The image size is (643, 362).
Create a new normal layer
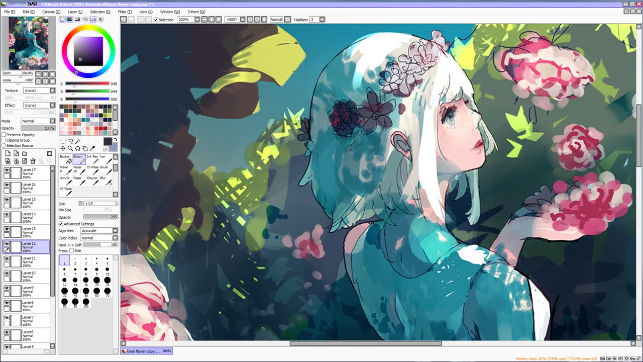coord(8,153)
